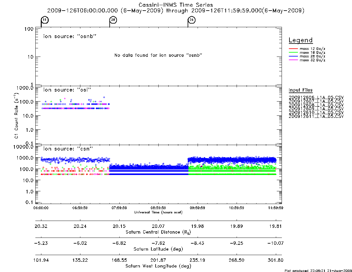Click the timeline marker labeled 11
352x272 pixels.
pyautogui.click(x=45, y=20)
